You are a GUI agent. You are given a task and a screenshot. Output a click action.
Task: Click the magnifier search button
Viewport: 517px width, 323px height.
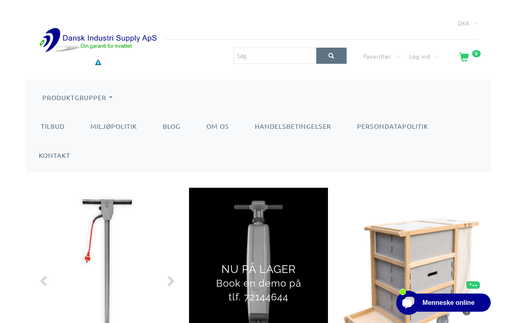click(331, 56)
